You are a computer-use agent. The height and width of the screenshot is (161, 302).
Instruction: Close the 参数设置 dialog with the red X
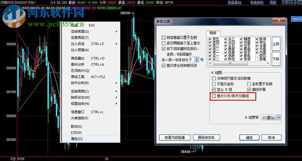tap(279, 21)
